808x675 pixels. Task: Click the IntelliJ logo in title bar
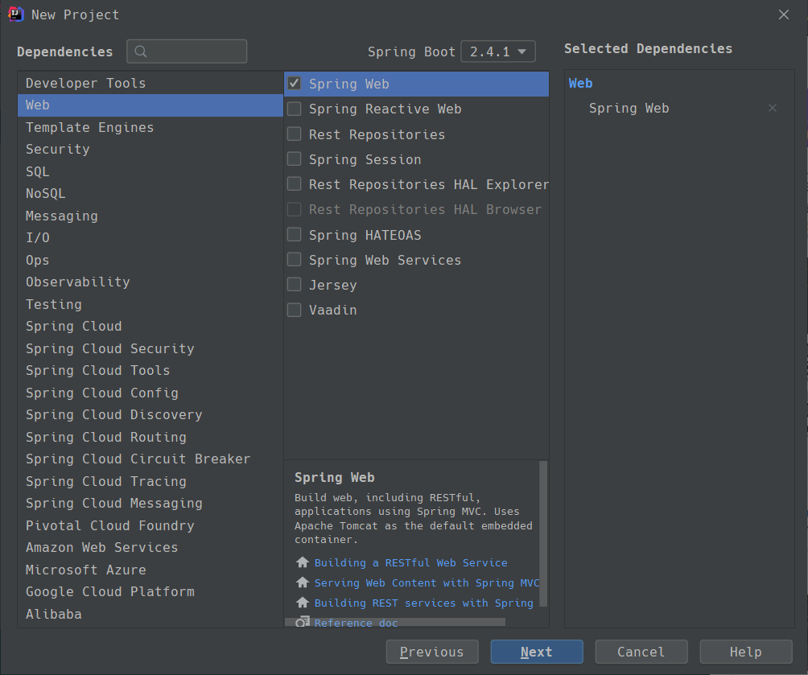[14, 14]
